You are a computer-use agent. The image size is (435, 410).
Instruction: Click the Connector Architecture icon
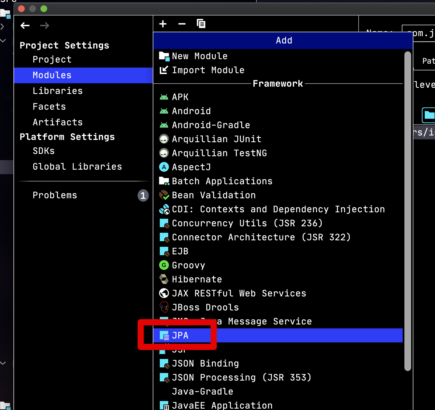pos(164,238)
